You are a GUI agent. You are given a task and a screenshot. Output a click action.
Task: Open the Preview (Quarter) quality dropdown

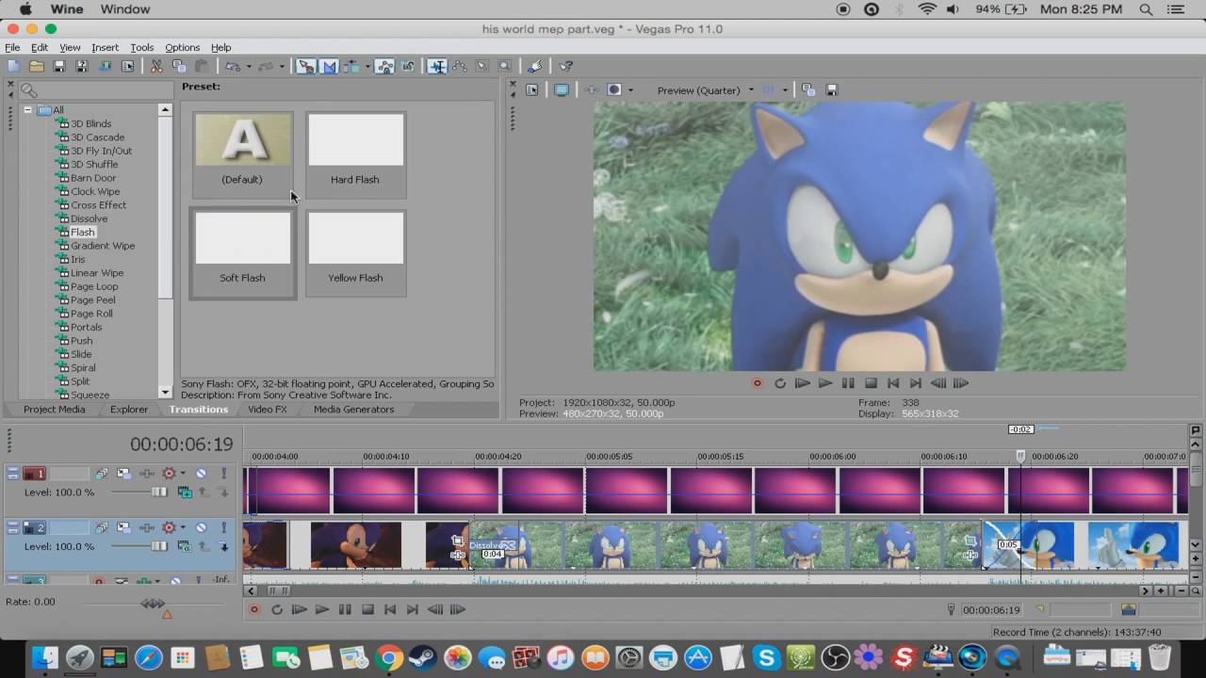pos(705,90)
